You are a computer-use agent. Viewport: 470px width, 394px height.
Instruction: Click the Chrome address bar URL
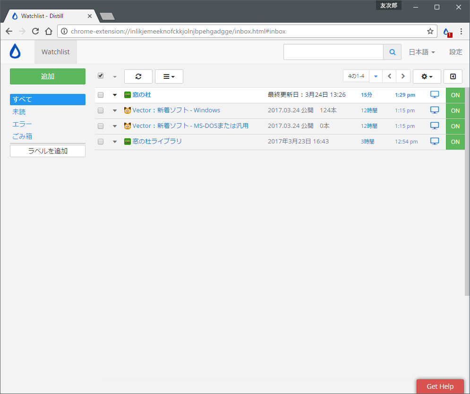178,31
